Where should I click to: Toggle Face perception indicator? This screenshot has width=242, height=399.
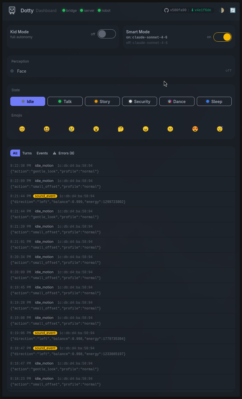click(x=12, y=71)
